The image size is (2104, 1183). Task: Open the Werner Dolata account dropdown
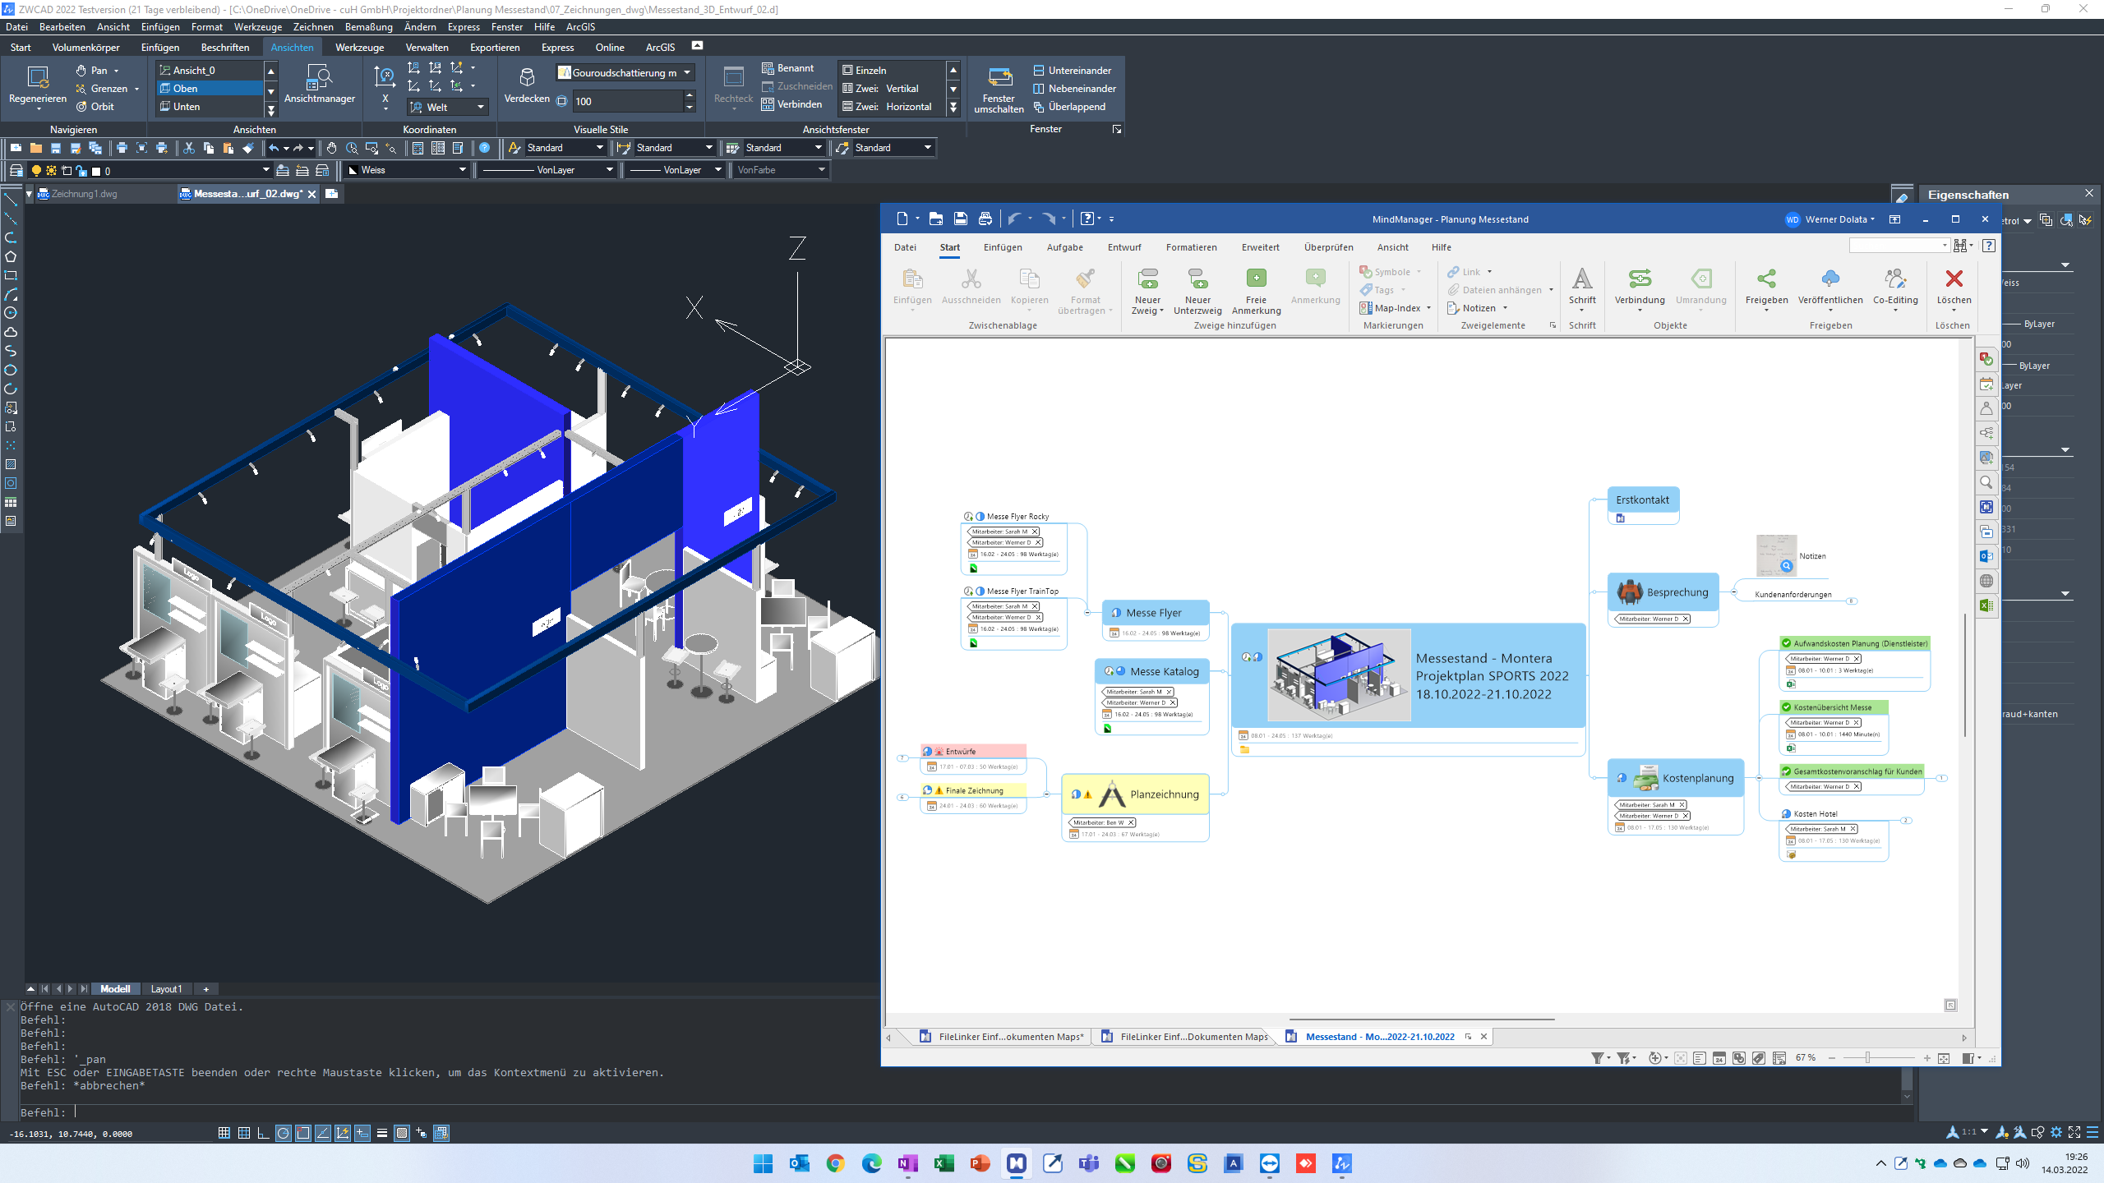pyautogui.click(x=1831, y=219)
